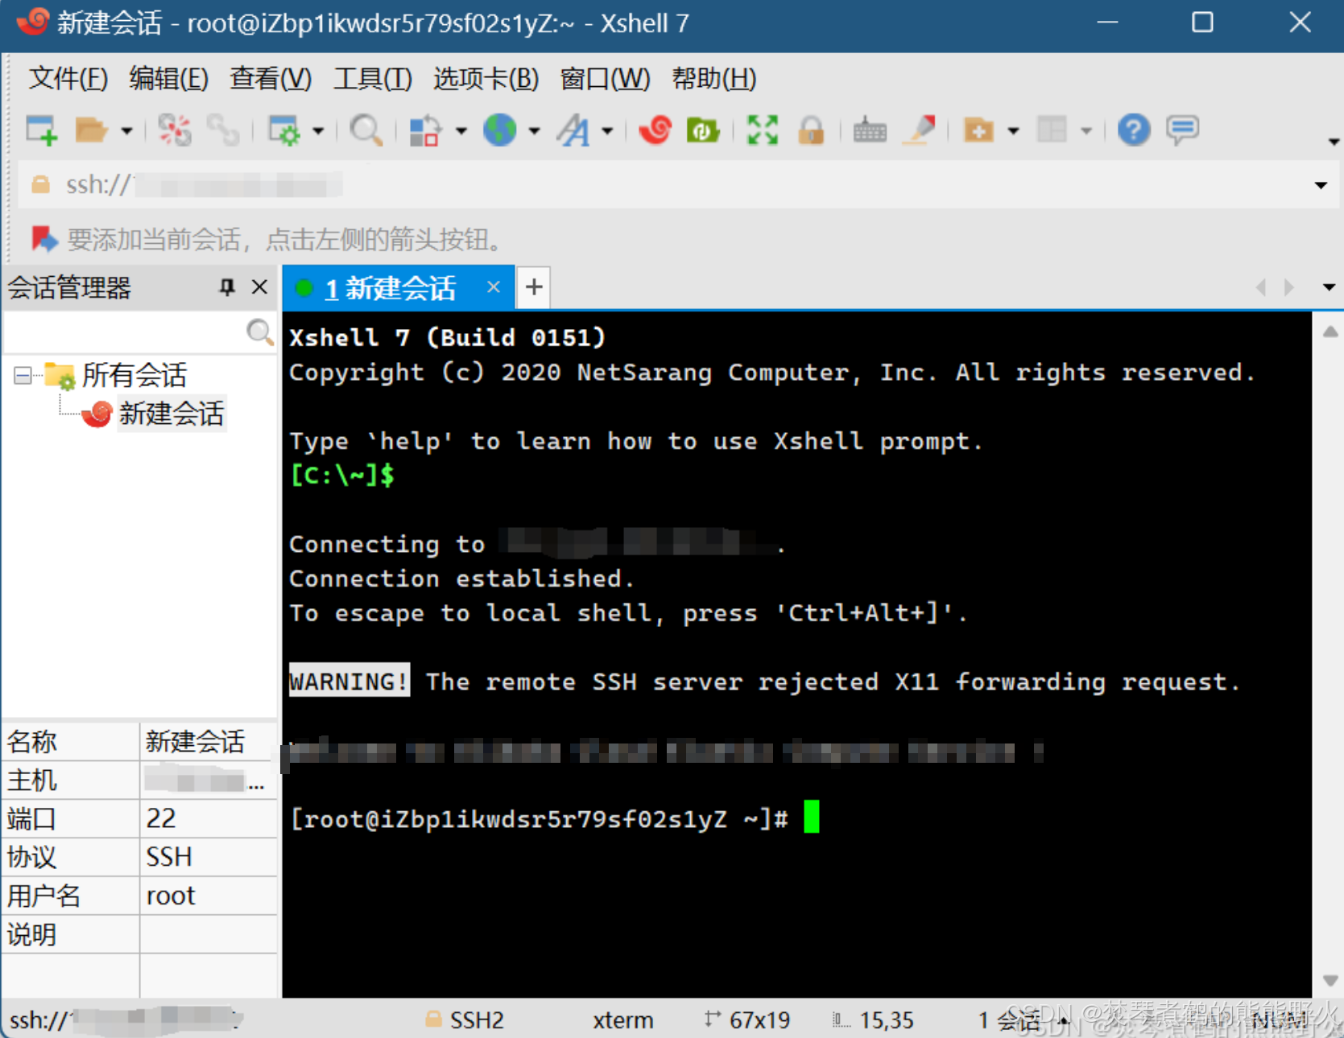
Task: Click 67x19 terminal size in status bar
Action: pos(759,1020)
